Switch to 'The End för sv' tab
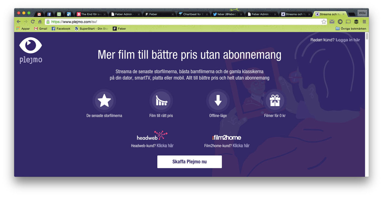The image size is (383, 197). tap(91, 14)
